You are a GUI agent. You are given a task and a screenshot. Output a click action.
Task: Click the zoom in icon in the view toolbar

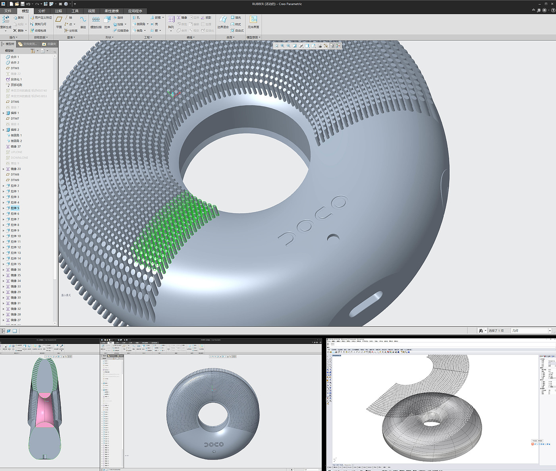point(282,46)
